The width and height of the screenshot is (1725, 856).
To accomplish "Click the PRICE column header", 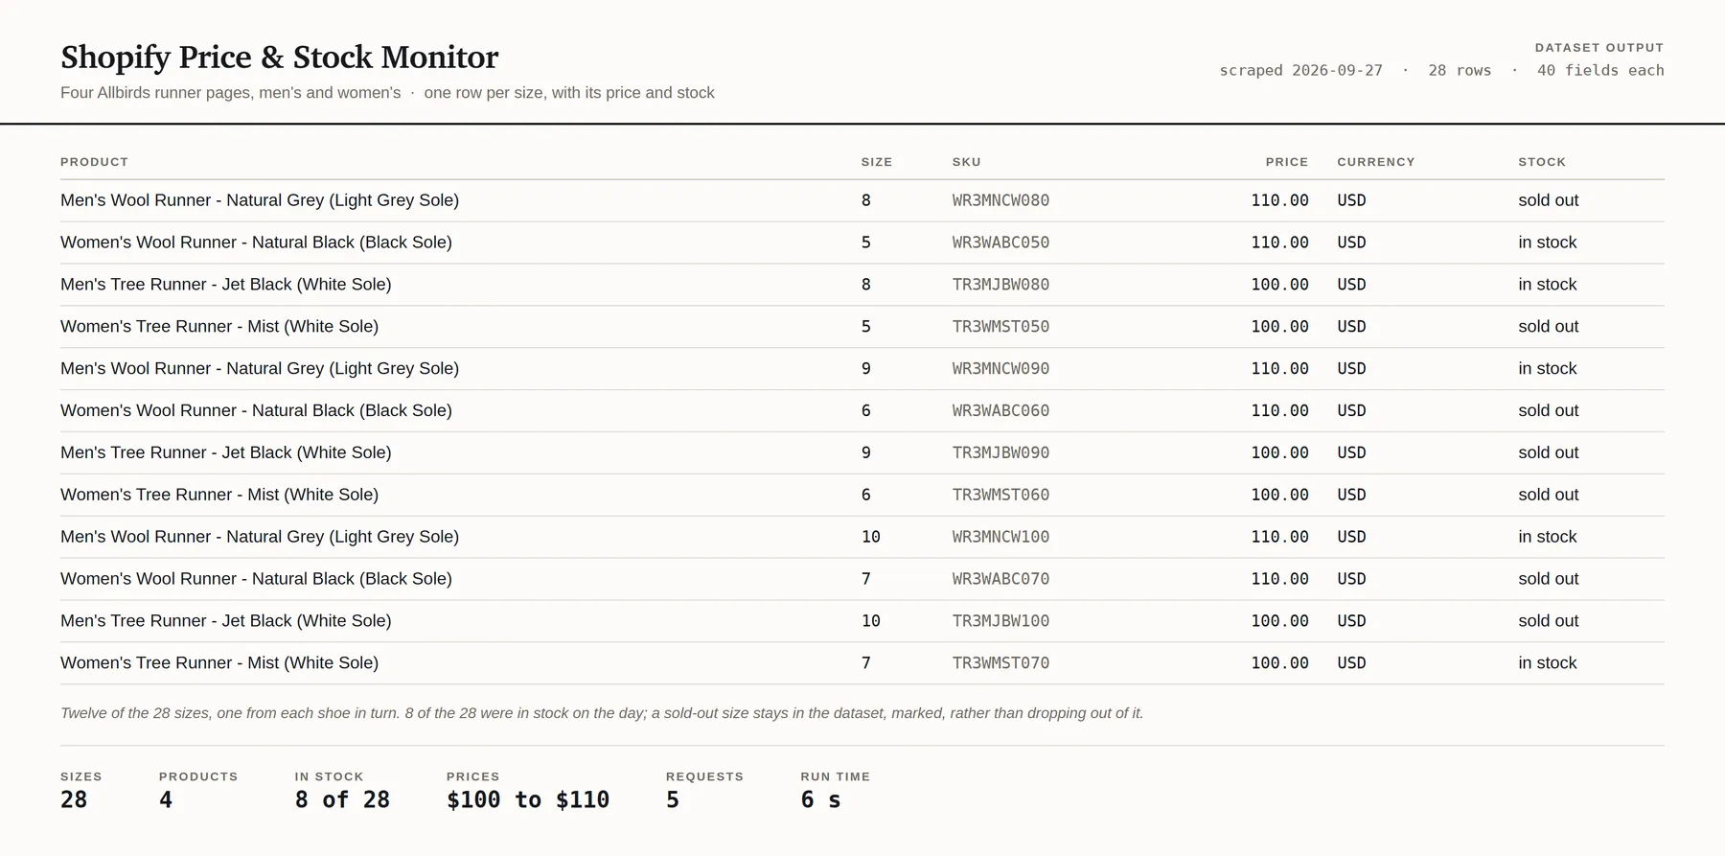I will (1287, 162).
